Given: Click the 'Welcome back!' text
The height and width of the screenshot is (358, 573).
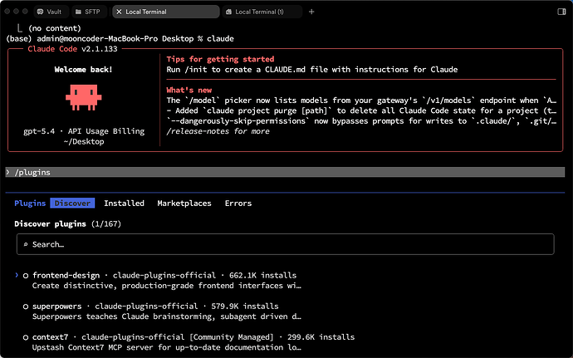Looking at the screenshot, I should tap(83, 70).
